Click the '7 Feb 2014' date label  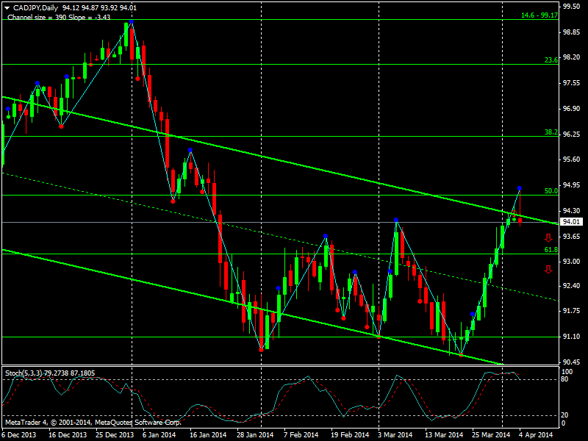tap(301, 434)
